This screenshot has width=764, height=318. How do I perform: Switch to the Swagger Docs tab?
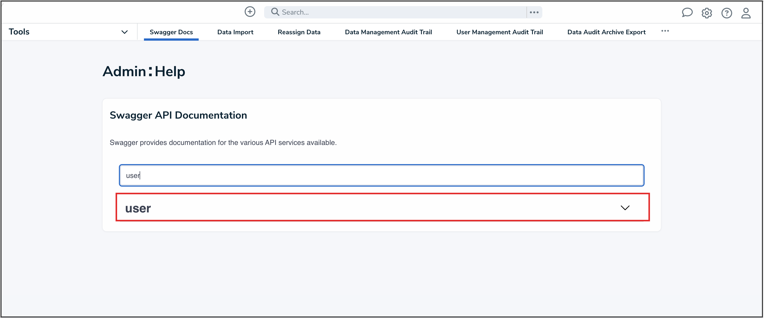pyautogui.click(x=171, y=32)
